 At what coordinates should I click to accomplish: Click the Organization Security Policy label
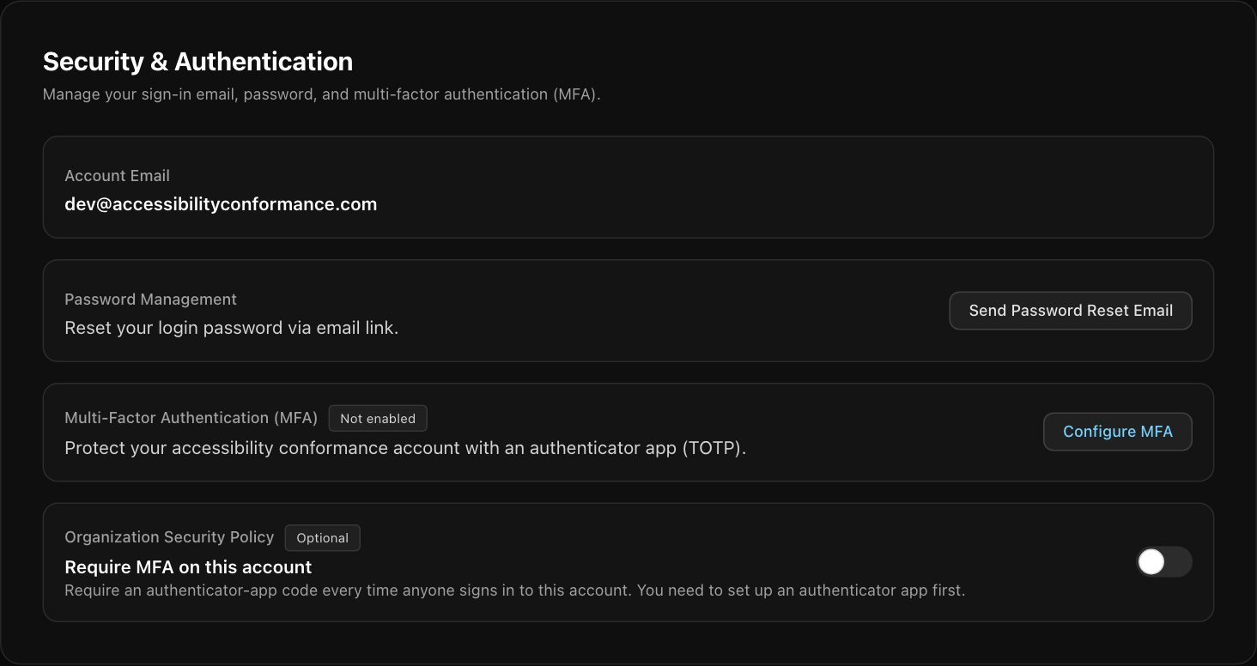169,537
